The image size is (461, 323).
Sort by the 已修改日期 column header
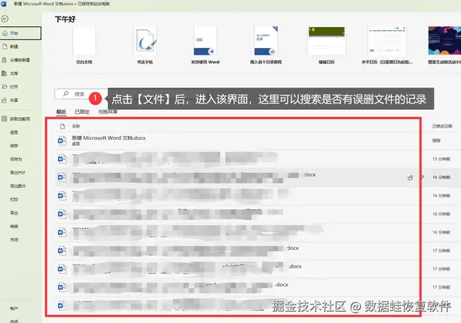pyautogui.click(x=442, y=126)
